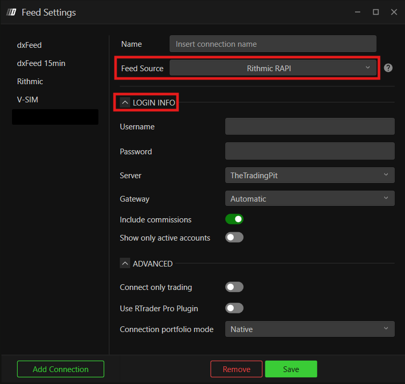Close the Feed Settings window
405x384 pixels.
coord(394,12)
